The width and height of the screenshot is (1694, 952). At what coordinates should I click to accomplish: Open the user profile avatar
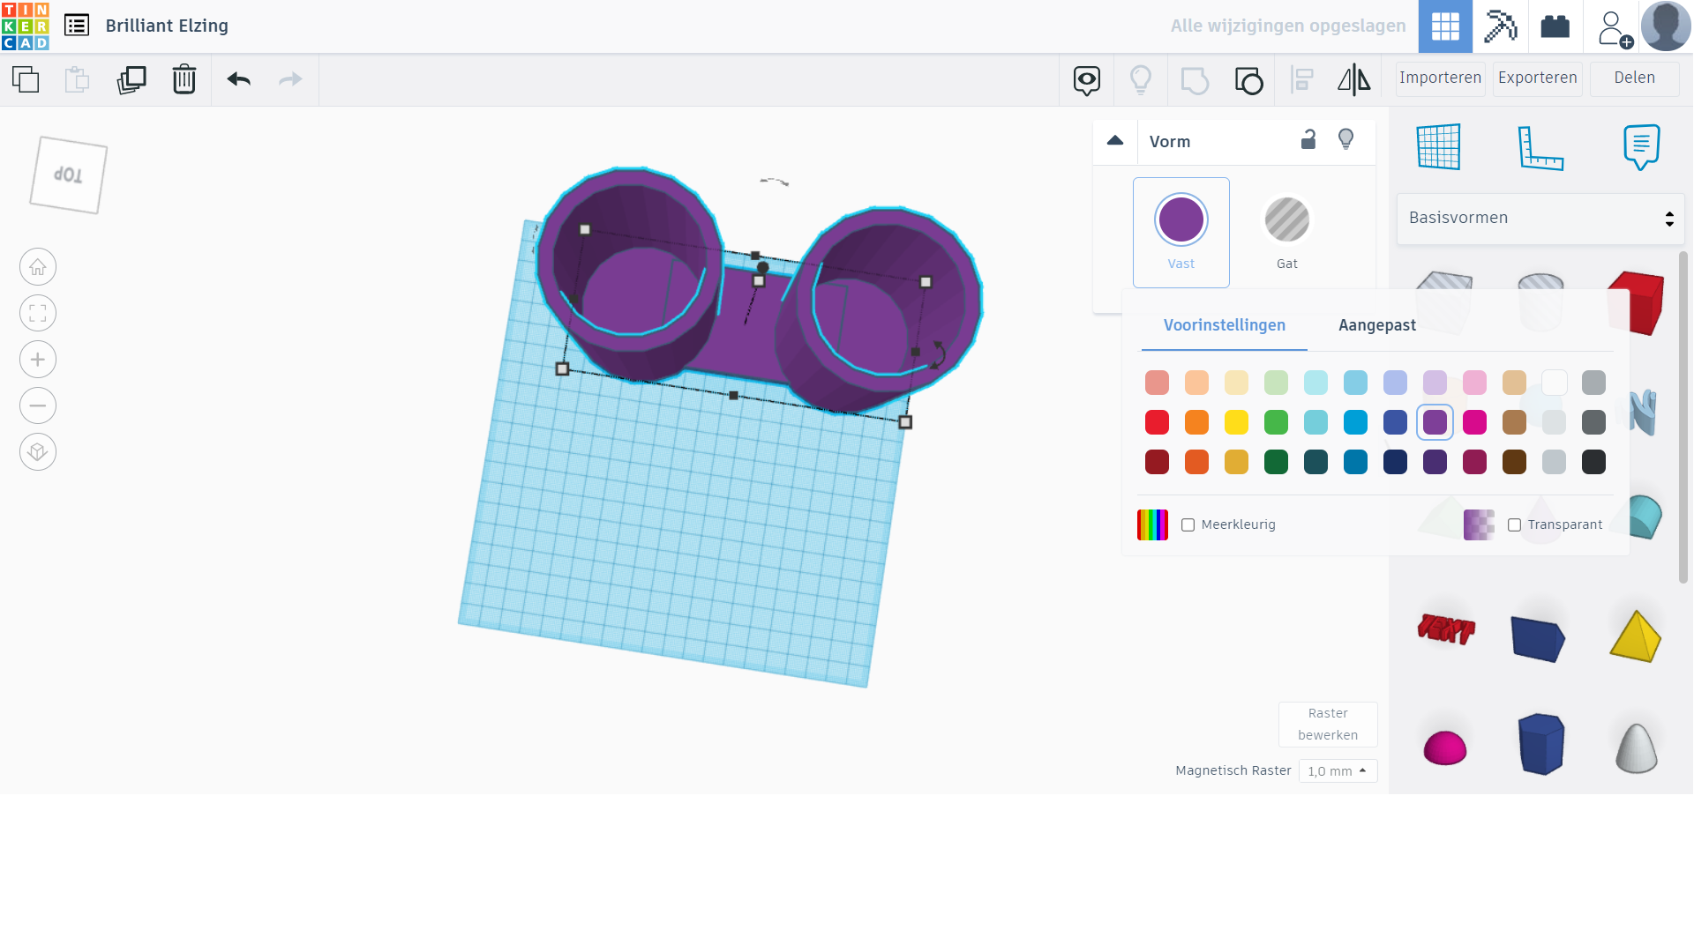pos(1666,26)
